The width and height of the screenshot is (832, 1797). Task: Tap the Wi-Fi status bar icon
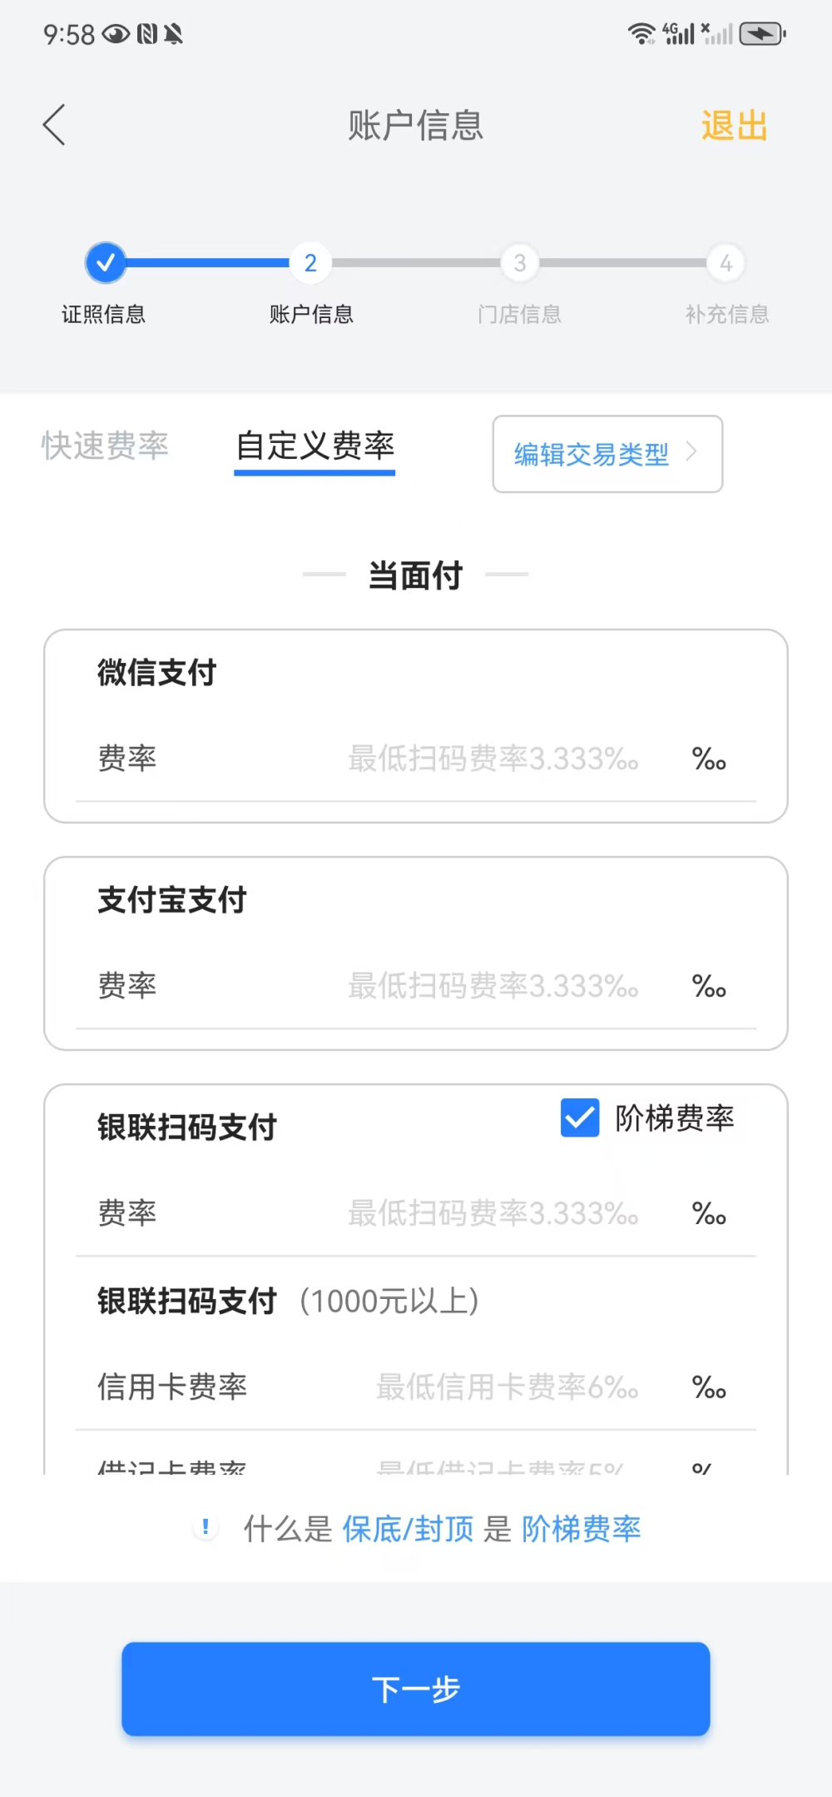(641, 34)
